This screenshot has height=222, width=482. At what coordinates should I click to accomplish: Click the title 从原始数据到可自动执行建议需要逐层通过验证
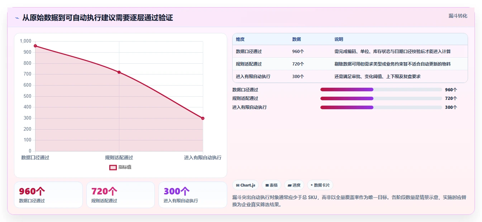pos(97,18)
